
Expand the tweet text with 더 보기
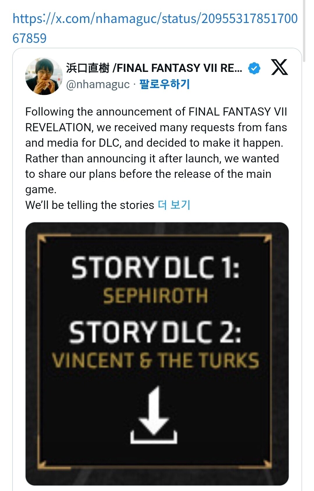(174, 205)
